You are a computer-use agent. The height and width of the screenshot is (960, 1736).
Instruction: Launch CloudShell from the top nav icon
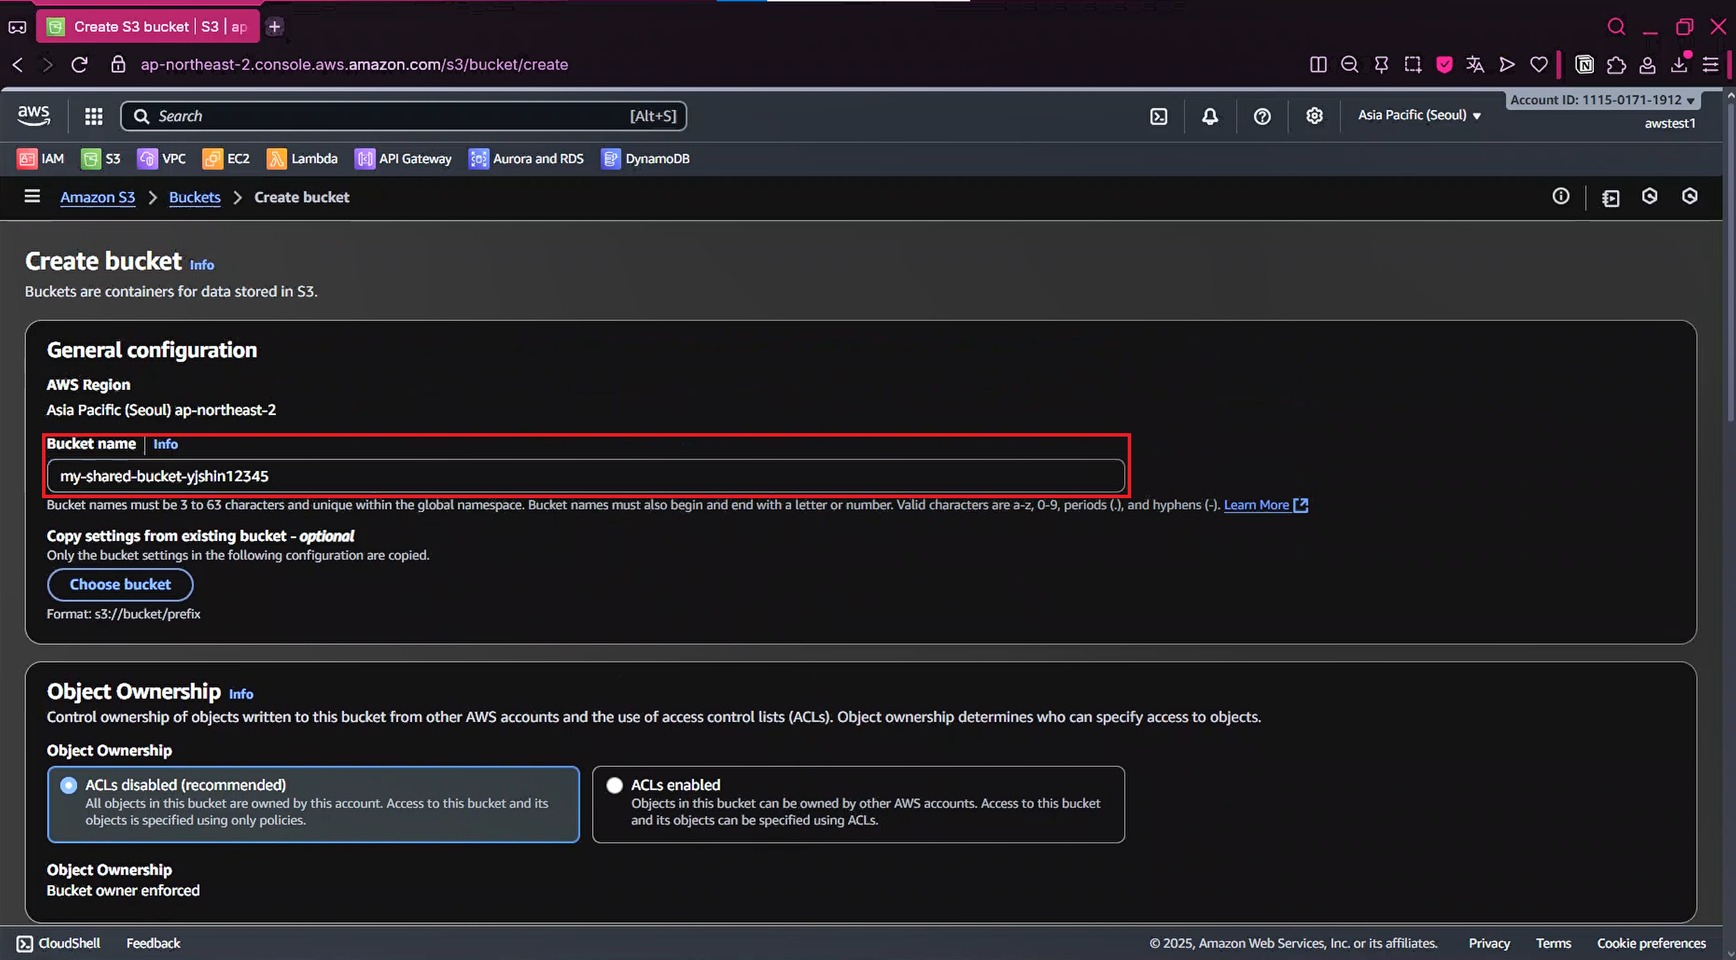[x=1158, y=116]
